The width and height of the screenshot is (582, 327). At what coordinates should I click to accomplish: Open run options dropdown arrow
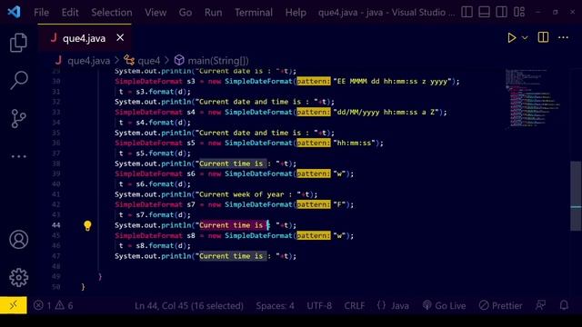pyautogui.click(x=525, y=37)
